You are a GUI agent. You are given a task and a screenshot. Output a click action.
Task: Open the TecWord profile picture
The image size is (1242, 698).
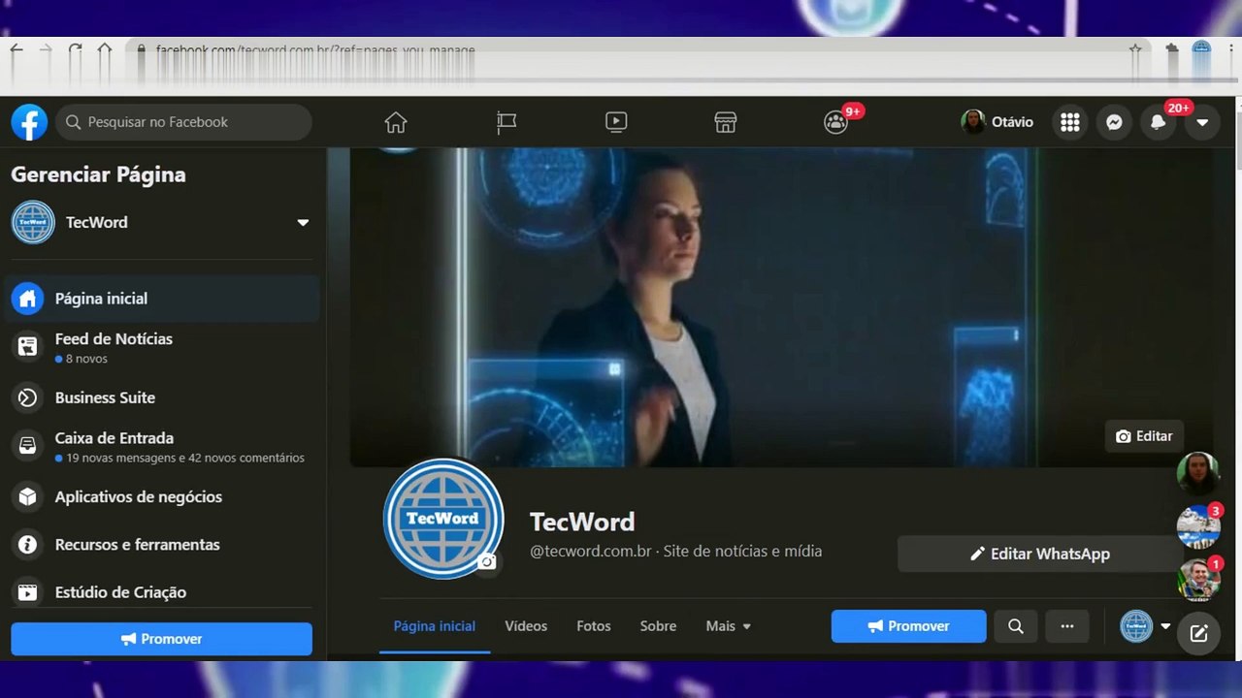[x=443, y=519]
